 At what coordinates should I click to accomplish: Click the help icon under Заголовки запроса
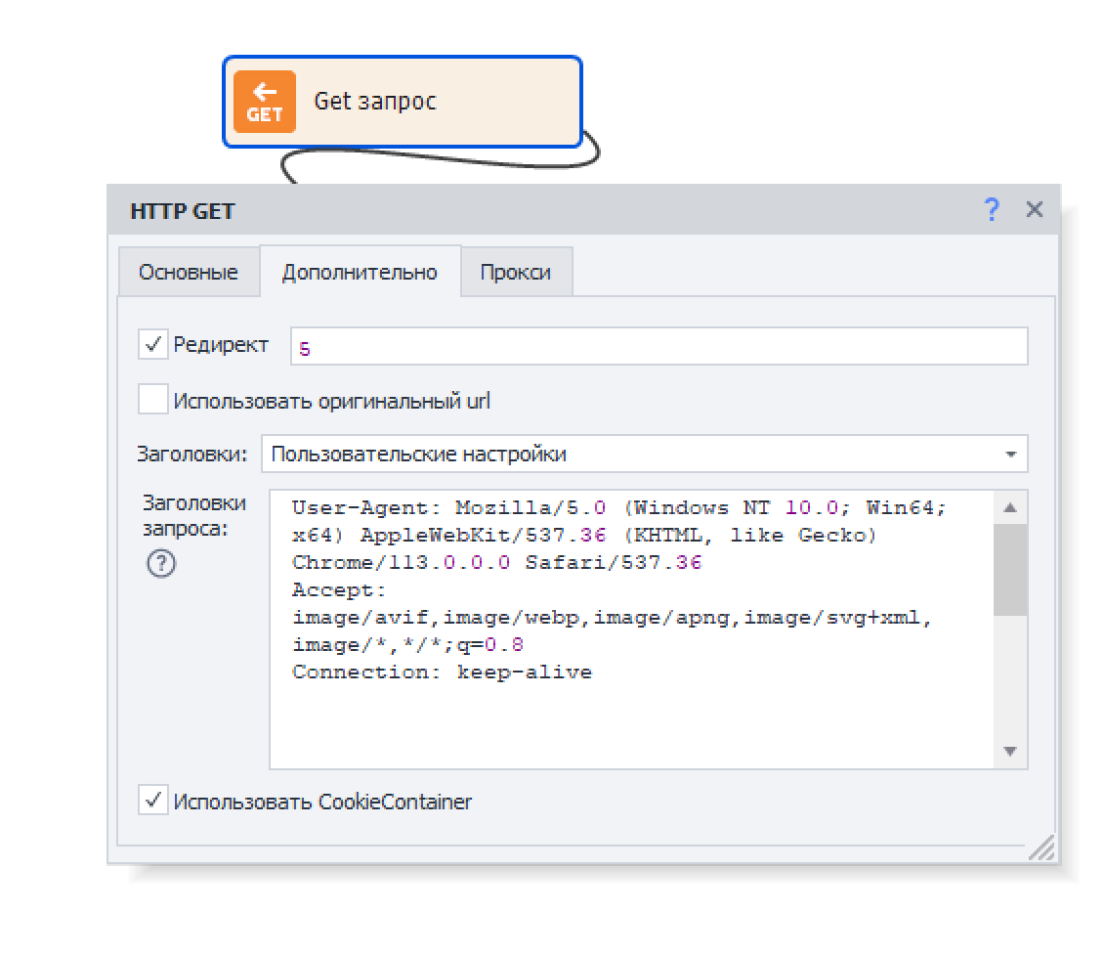pyautogui.click(x=160, y=564)
